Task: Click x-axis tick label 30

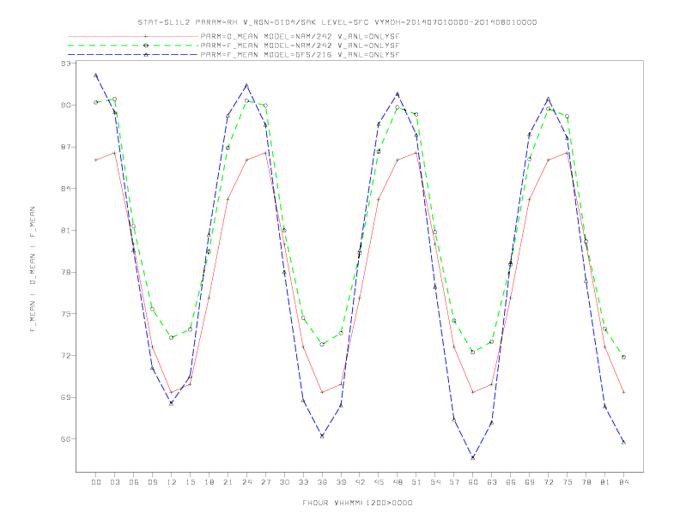Action: 284,482
